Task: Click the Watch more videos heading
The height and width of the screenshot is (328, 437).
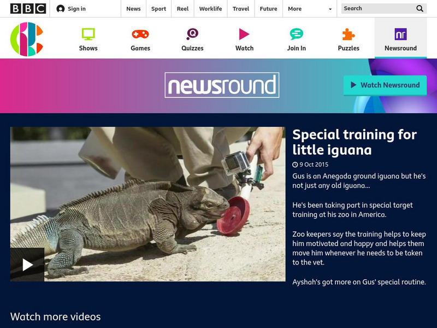Action: tap(56, 317)
